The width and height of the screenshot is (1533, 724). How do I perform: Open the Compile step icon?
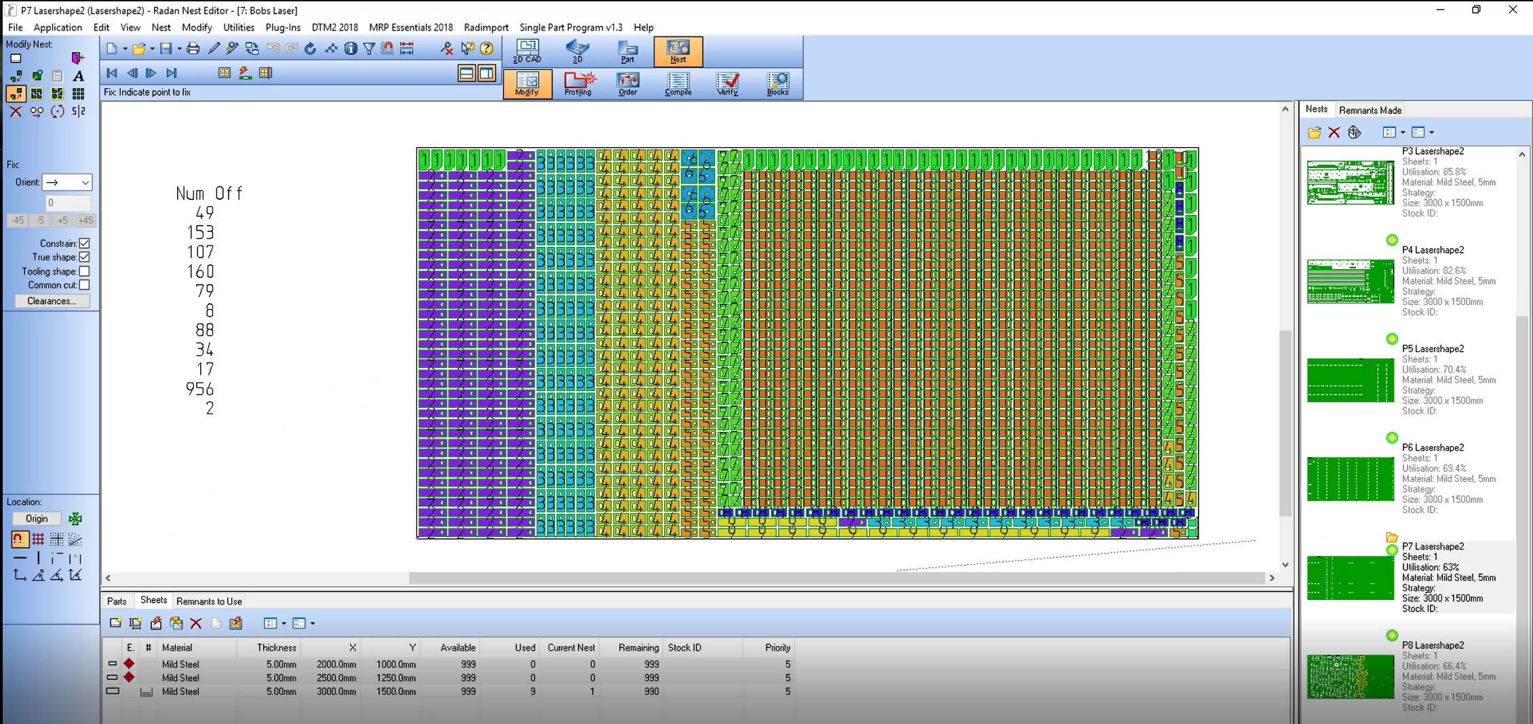pos(678,83)
